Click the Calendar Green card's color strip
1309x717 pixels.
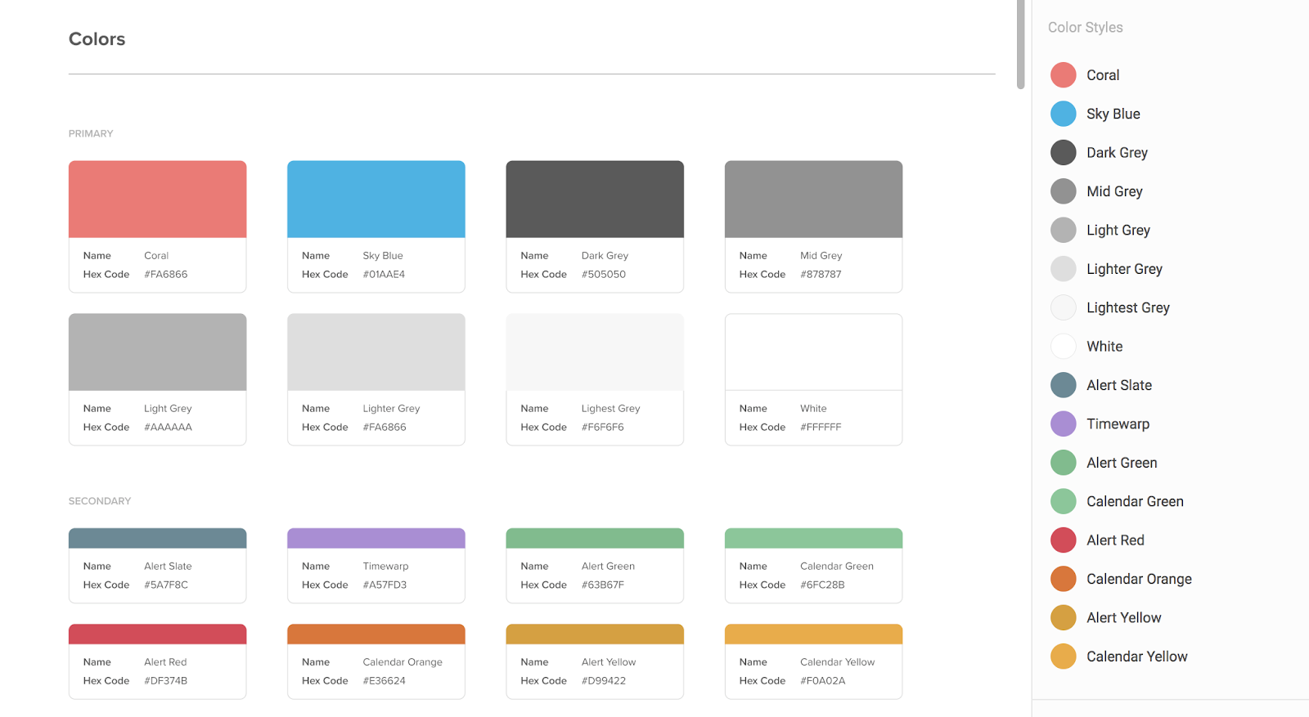(813, 538)
